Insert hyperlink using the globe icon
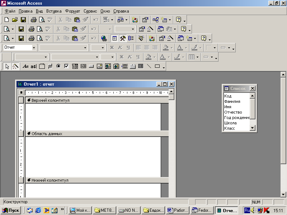 (x=104, y=38)
